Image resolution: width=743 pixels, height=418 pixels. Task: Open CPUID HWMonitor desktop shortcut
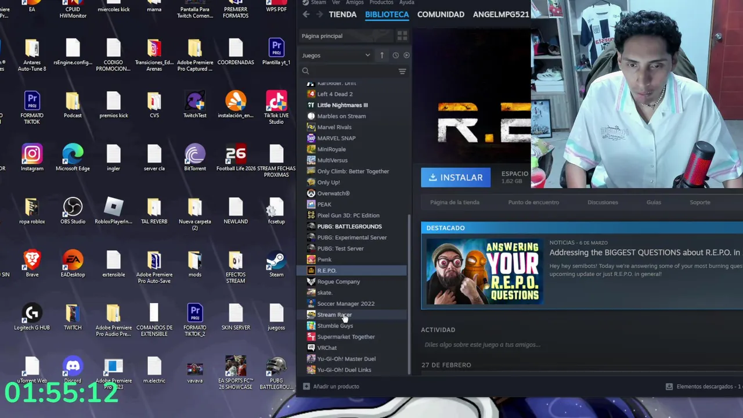pyautogui.click(x=73, y=9)
